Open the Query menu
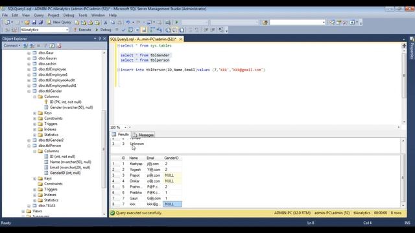Screen dimensions: 415x233 [39, 16]
